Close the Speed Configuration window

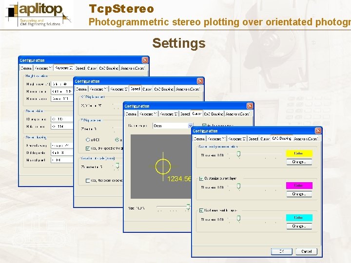click(200, 81)
